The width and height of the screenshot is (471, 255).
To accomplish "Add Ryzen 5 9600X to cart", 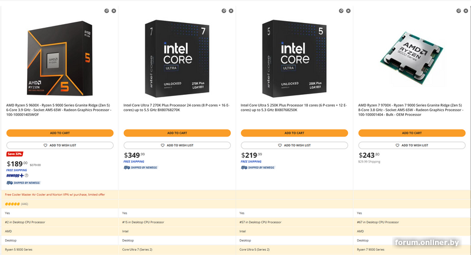I will [x=59, y=133].
